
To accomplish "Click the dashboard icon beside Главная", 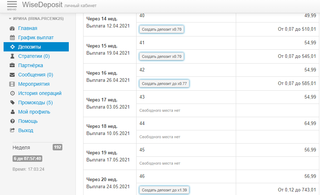I will pos(12,29).
